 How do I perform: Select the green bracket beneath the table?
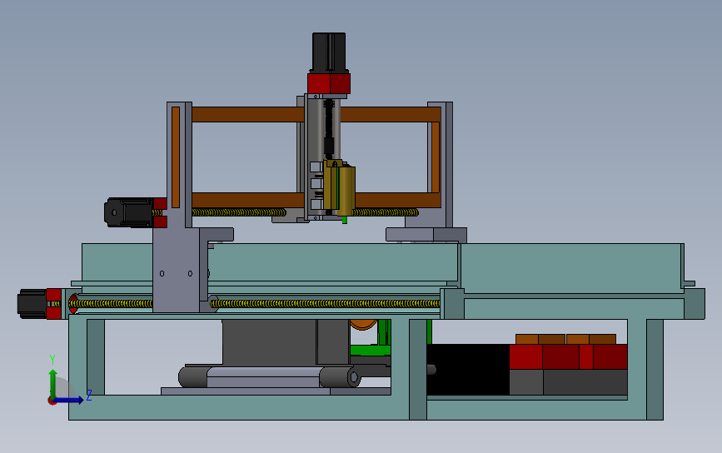tap(371, 350)
